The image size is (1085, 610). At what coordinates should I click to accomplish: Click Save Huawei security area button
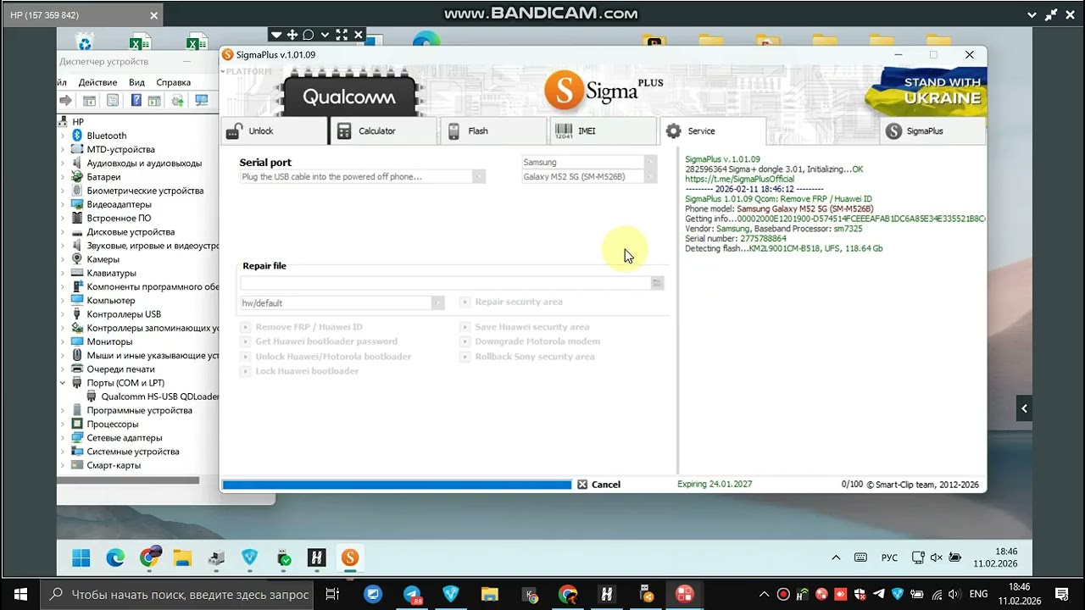(x=525, y=327)
